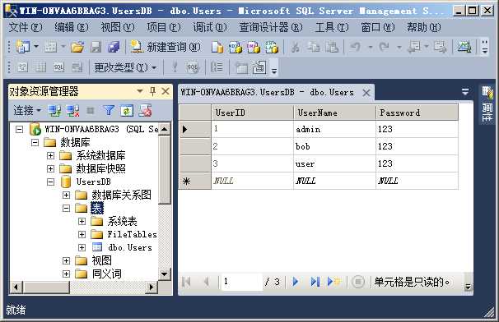Open the 更改类型 dropdown
499x322 pixels.
click(125, 67)
